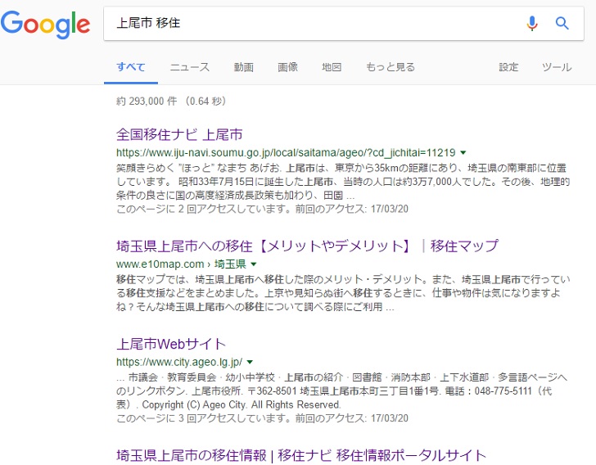Screen dimensions: 596x465
Task: Click the iju-navi.soumu.go.jp green URL text
Action: (286, 153)
